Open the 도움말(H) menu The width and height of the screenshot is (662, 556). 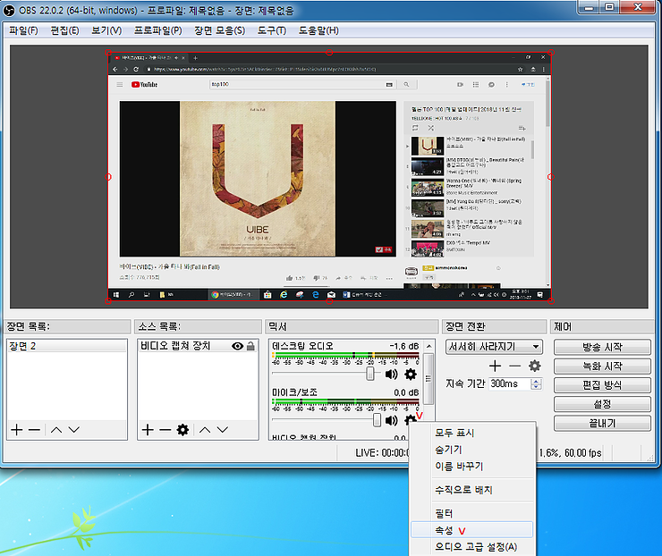(318, 30)
